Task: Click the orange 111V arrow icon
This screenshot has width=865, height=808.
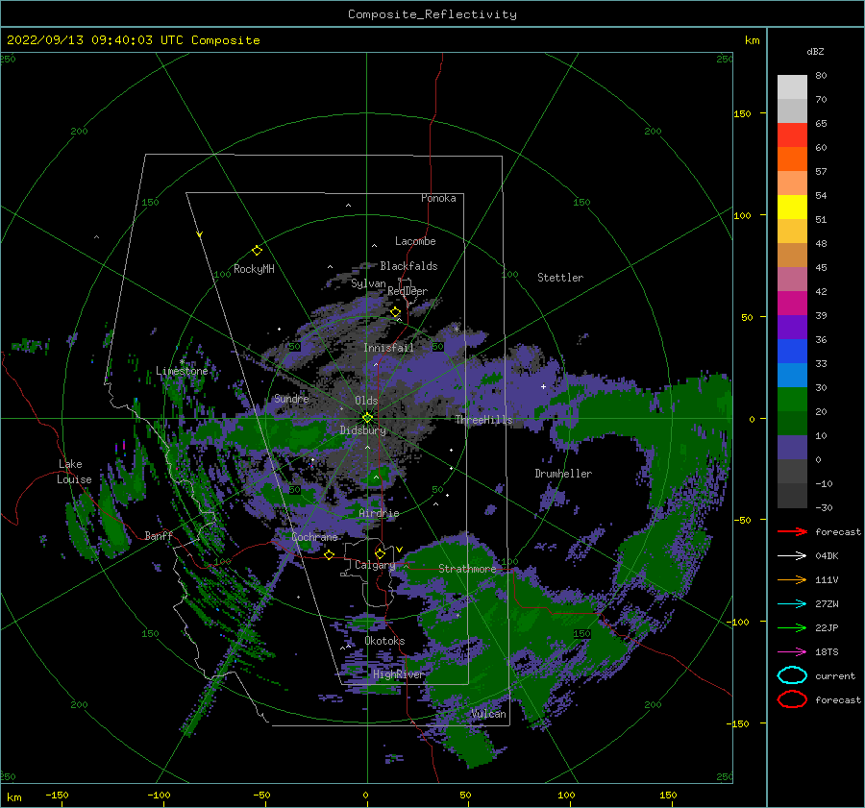Action: pos(792,579)
